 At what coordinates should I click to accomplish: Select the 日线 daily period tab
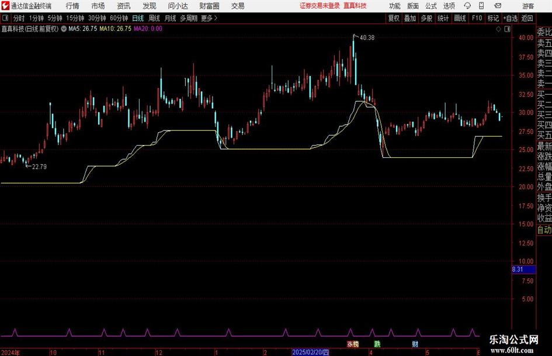click(x=138, y=18)
